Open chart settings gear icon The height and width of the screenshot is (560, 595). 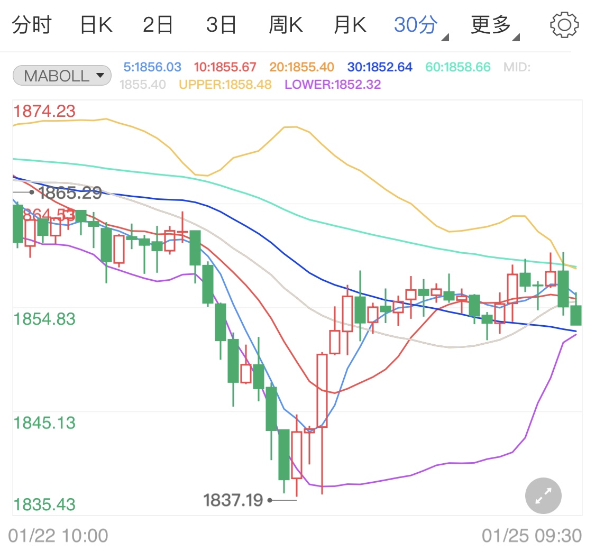point(564,25)
